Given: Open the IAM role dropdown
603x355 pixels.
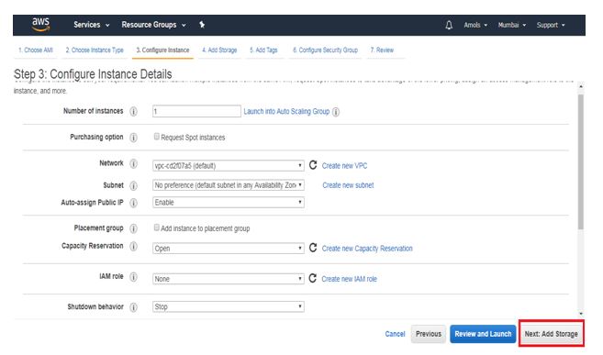Looking at the screenshot, I should tap(229, 279).
